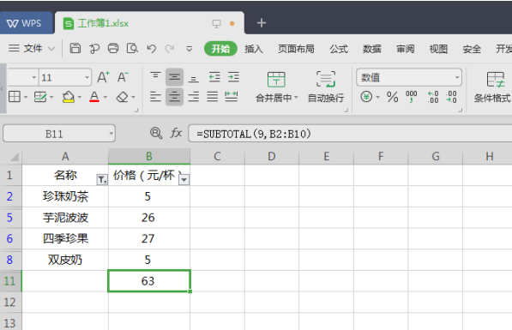Click the Print icon
Image resolution: width=512 pixels, height=330 pixels.
[x=113, y=48]
